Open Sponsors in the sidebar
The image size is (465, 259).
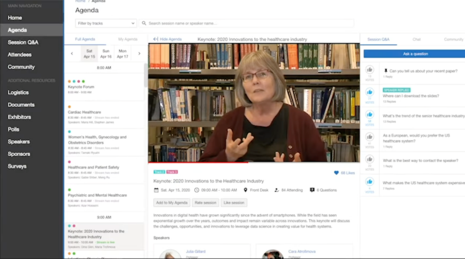pos(19,154)
